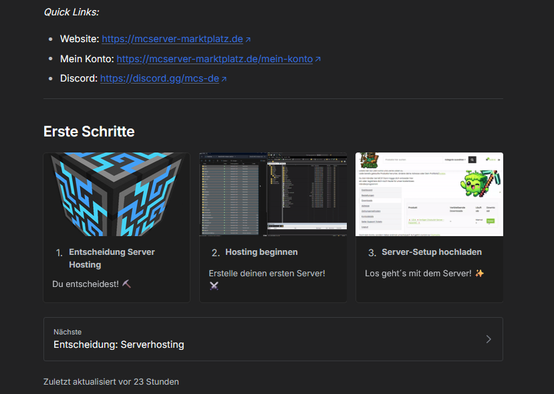554x394 pixels.
Task: Open the discord.gg/mcs-de invite link
Action: click(160, 78)
